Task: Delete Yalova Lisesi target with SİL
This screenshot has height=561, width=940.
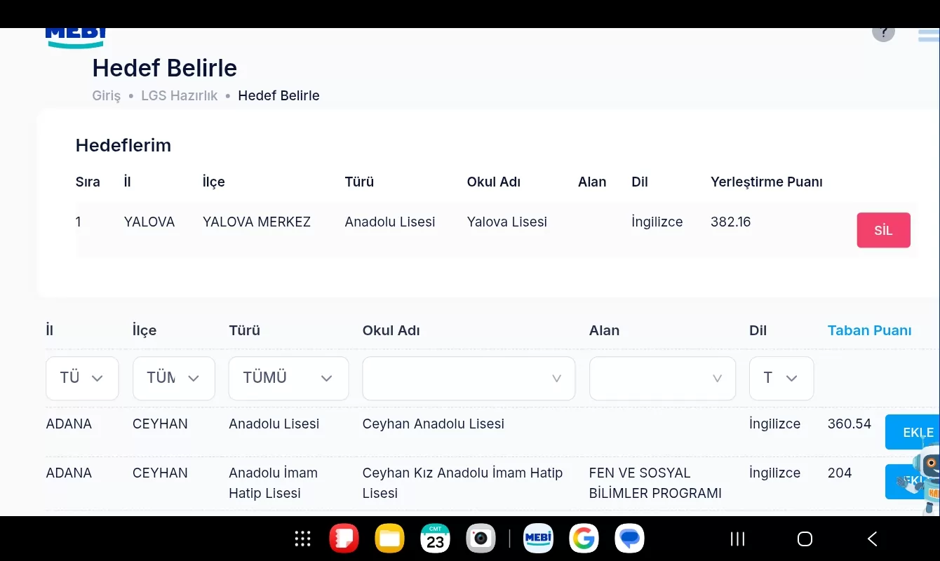Action: (883, 230)
